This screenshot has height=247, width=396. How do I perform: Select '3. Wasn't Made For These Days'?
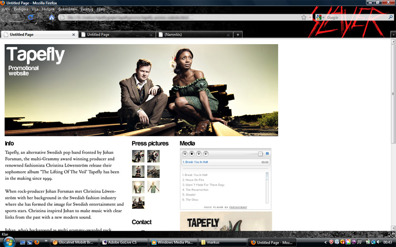click(x=203, y=185)
